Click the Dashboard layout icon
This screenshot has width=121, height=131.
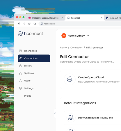20,51
